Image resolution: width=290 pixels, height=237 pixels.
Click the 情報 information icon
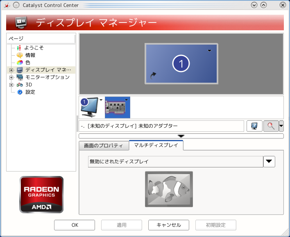[x=20, y=55]
